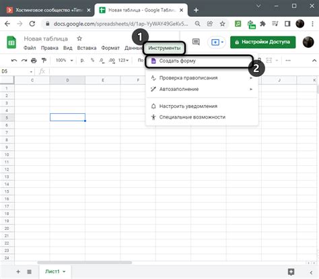Format as percent with % button

tap(92, 60)
